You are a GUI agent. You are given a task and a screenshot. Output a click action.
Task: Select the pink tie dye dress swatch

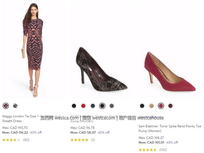coord(6,106)
